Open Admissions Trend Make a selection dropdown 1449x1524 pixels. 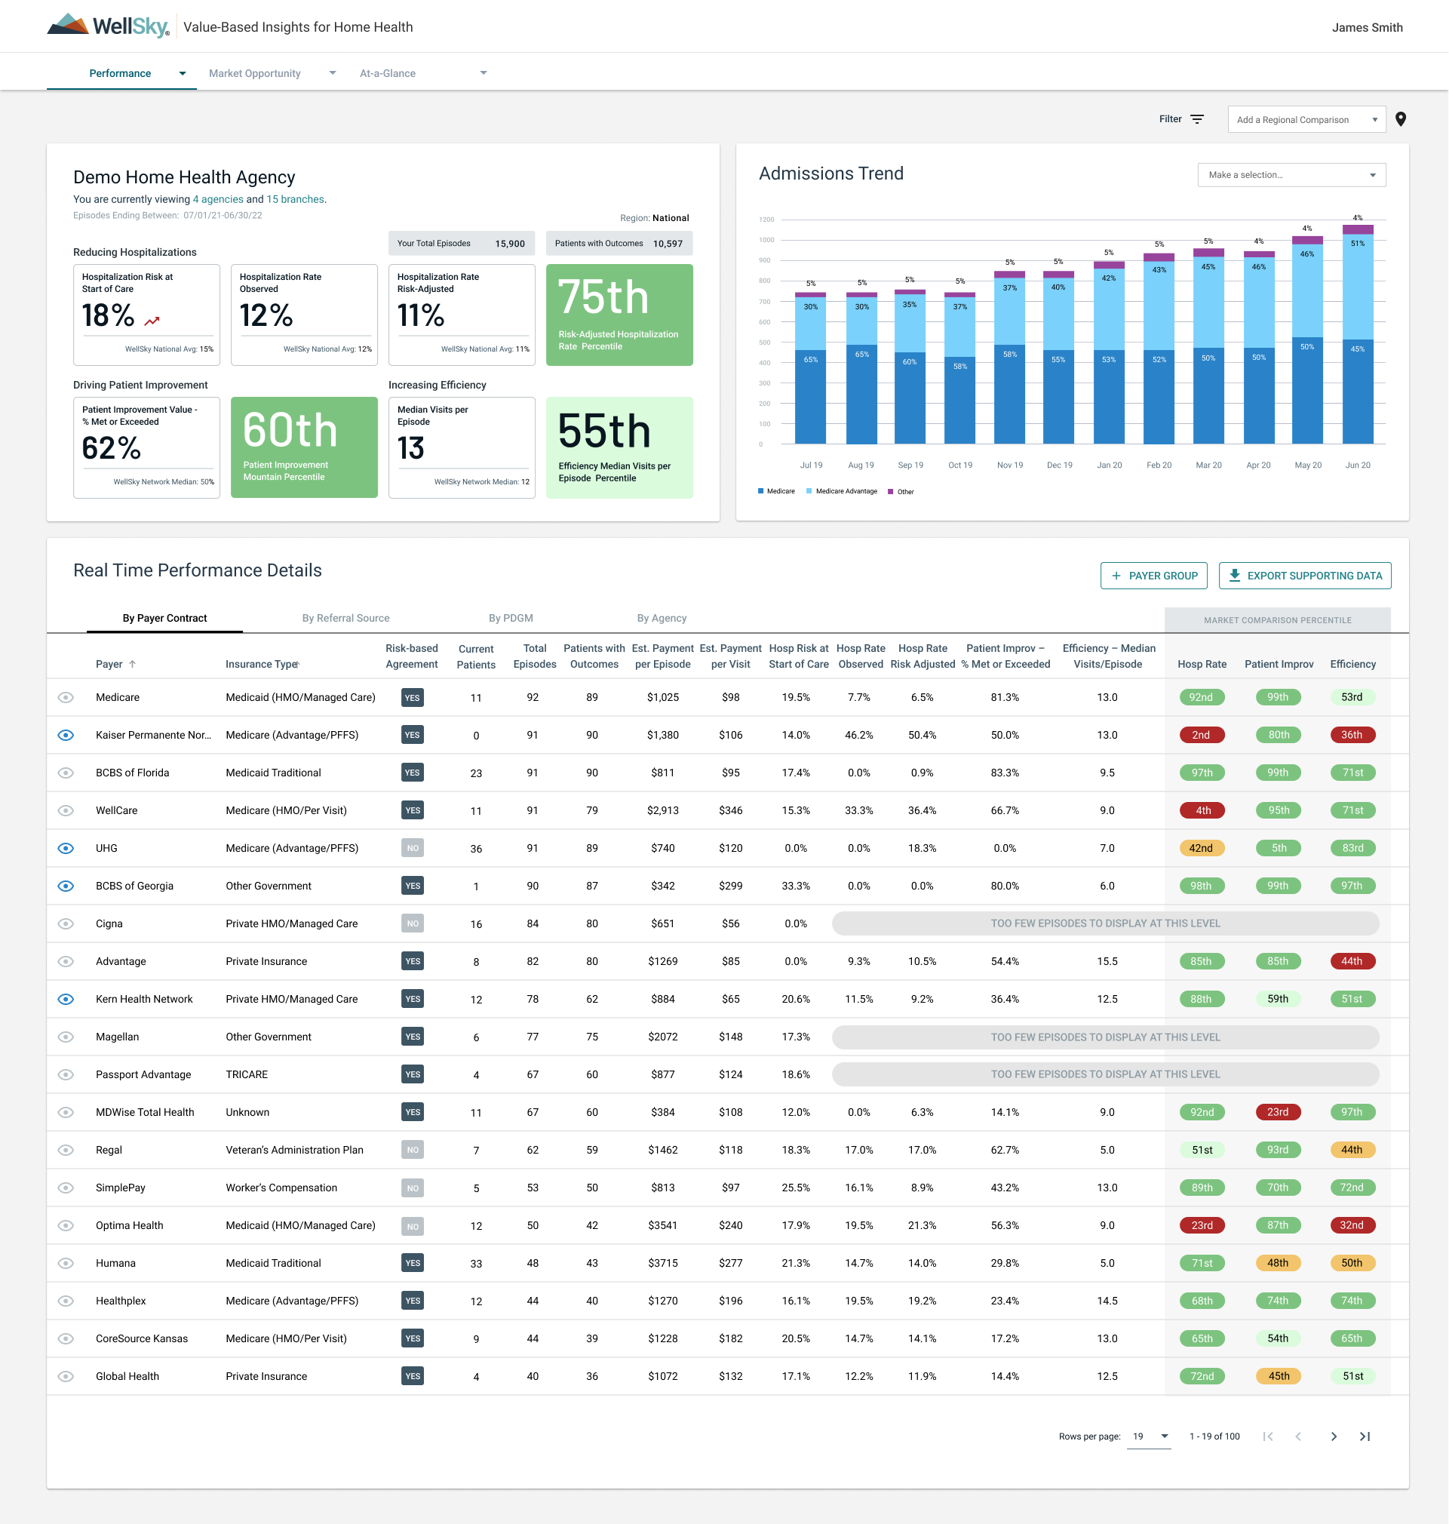point(1291,174)
